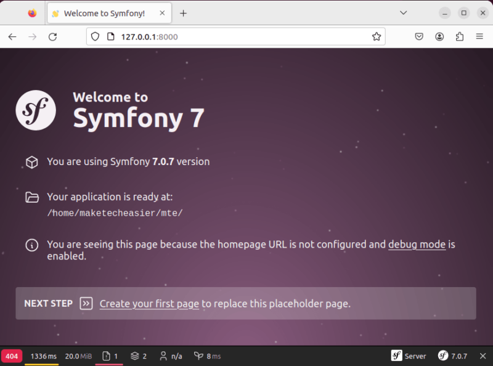View Symfony version 7.0.7 details
Viewport: 493px width, 366px height.
click(453, 356)
